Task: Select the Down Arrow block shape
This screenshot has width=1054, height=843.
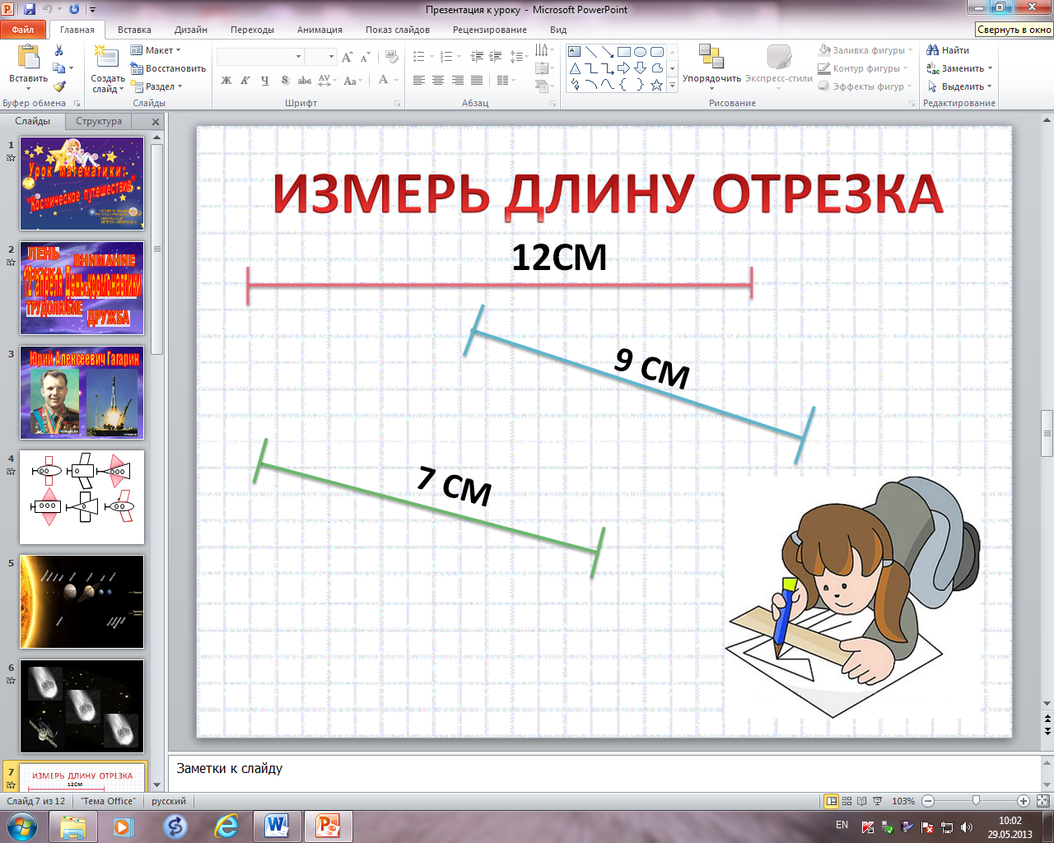Action: 641,68
